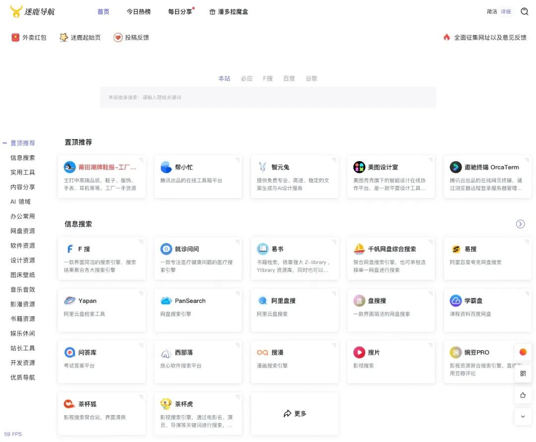Jump to 实用工具 in sidebar

point(22,172)
